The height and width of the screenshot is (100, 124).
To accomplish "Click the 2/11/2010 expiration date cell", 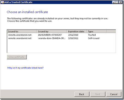I will tap(73, 35).
